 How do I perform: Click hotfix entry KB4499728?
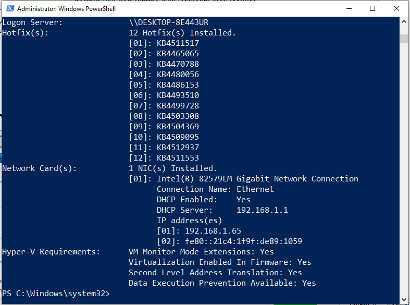(178, 106)
